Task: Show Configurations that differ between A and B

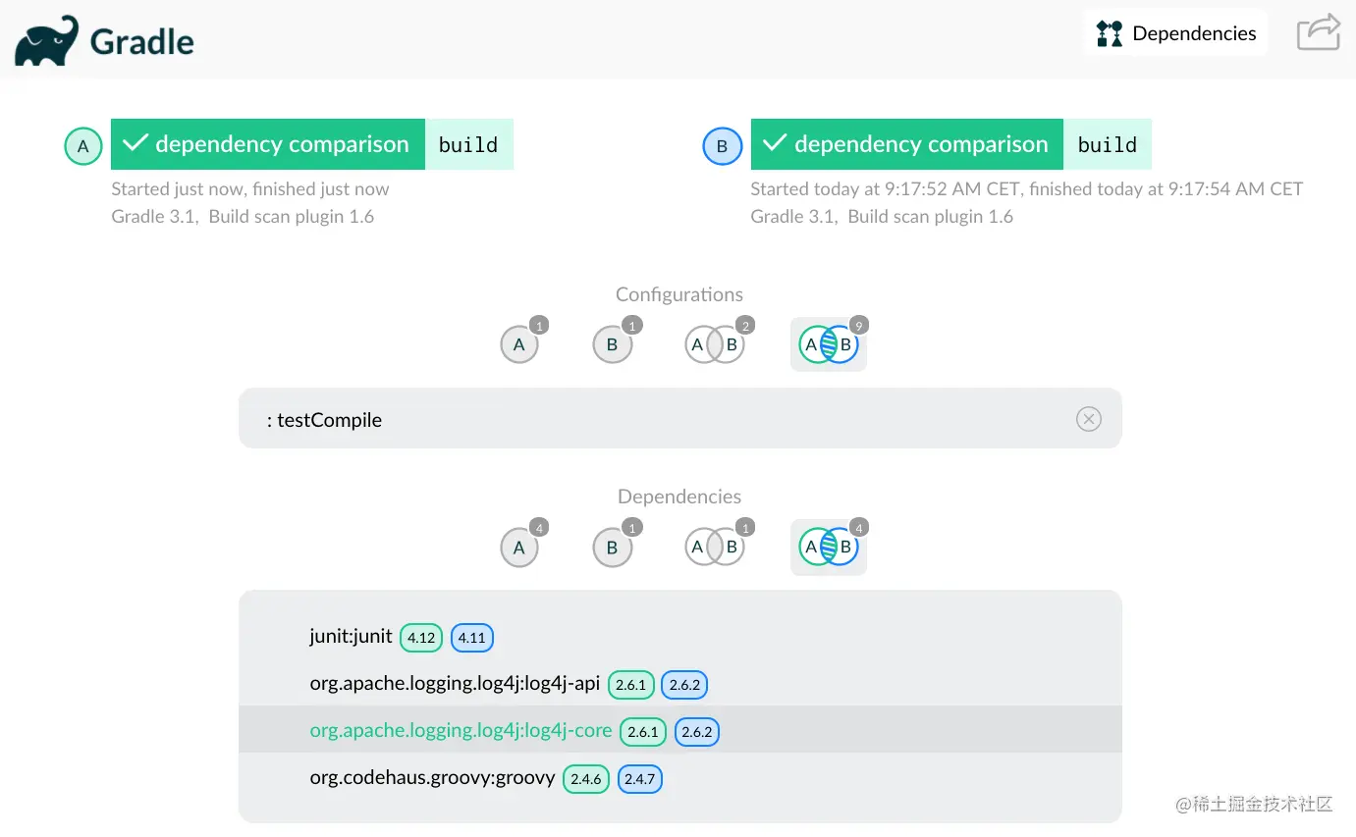Action: tap(828, 345)
